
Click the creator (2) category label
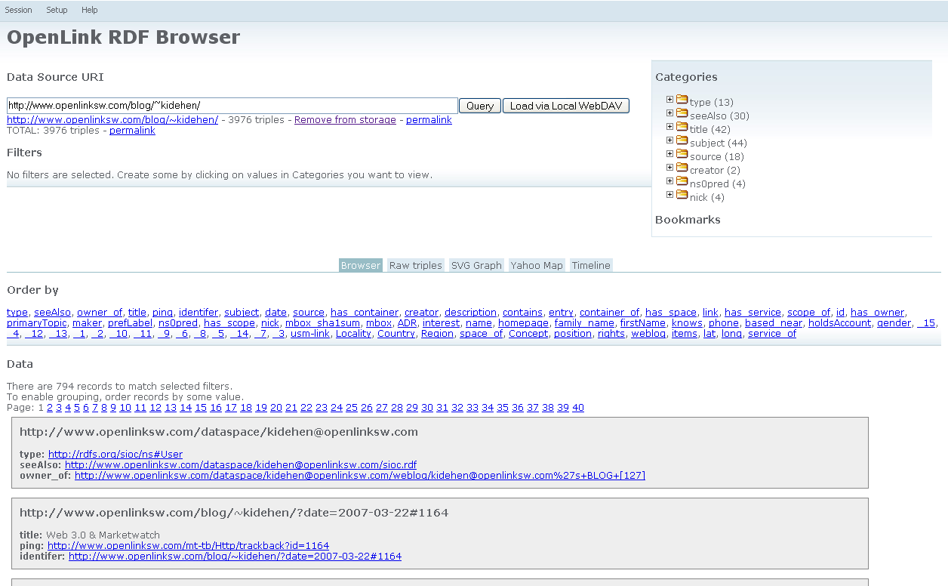tap(715, 170)
